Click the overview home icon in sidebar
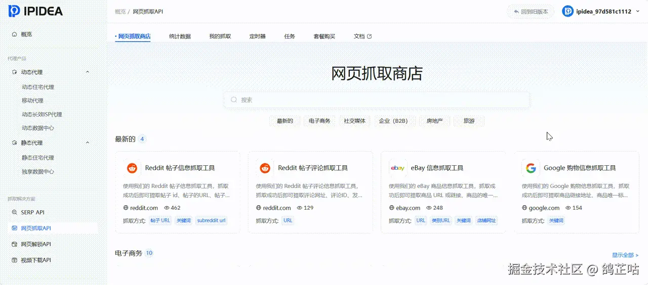The height and width of the screenshot is (285, 648). tap(15, 34)
